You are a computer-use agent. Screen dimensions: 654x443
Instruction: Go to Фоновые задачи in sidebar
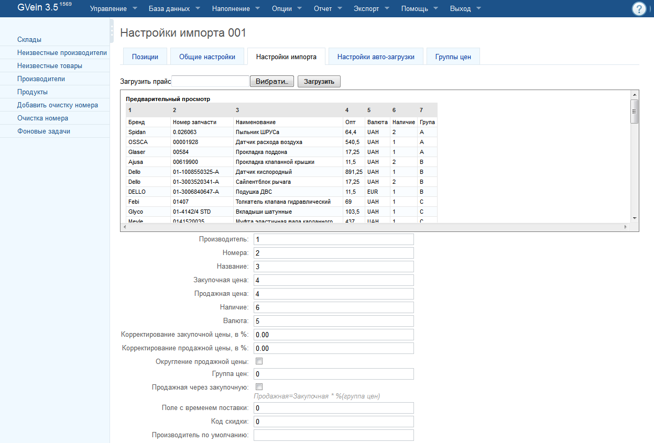[x=43, y=131]
